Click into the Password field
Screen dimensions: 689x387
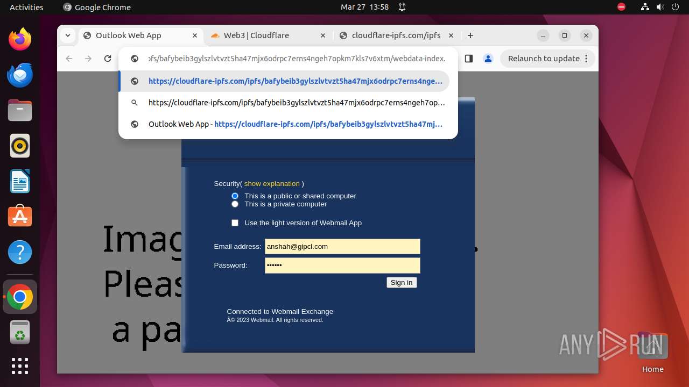tap(342, 266)
